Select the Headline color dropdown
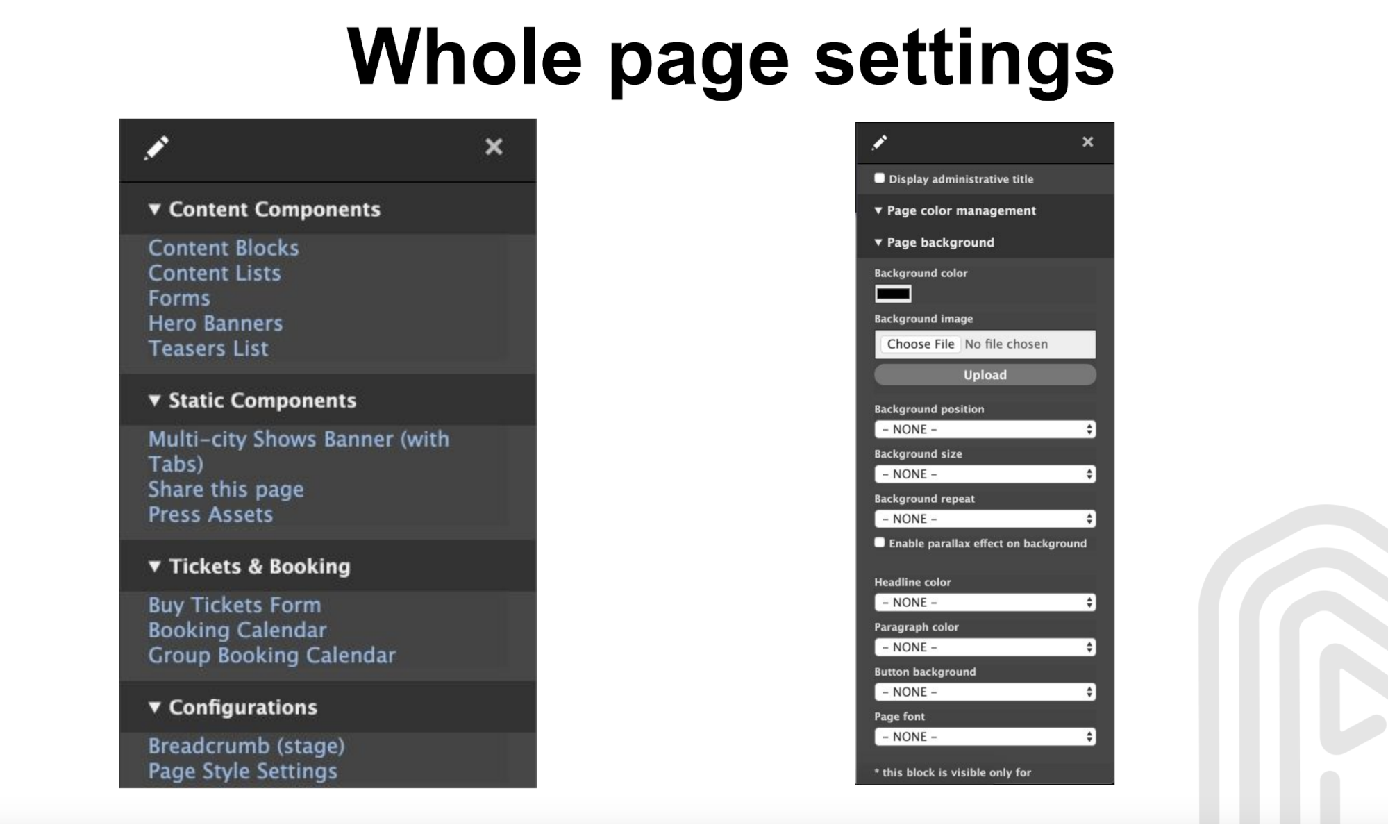This screenshot has height=825, width=1388. pos(984,602)
